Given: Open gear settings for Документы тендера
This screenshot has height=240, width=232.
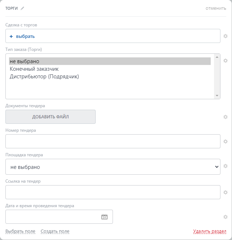Looking at the screenshot, I should coord(226,117).
